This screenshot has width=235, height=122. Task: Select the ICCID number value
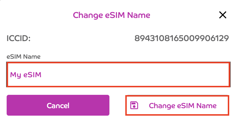pyautogui.click(x=182, y=38)
